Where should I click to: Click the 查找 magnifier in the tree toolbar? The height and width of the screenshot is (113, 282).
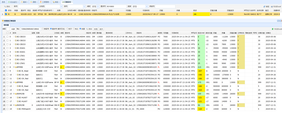pyautogui.click(x=87, y=29)
